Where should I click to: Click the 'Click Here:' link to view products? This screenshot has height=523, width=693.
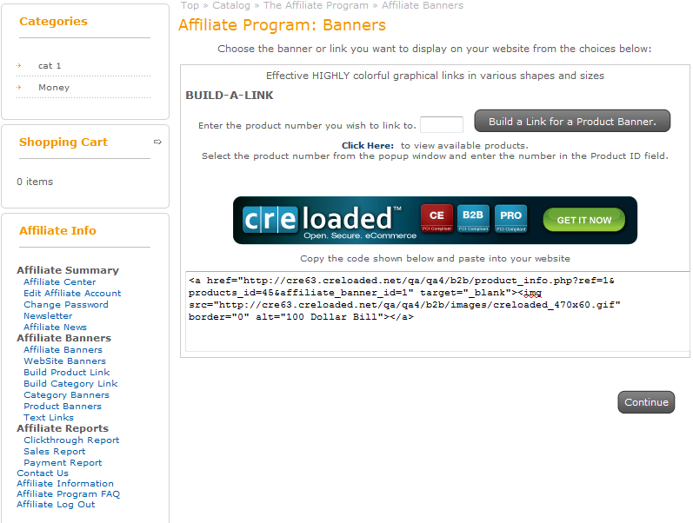(368, 145)
